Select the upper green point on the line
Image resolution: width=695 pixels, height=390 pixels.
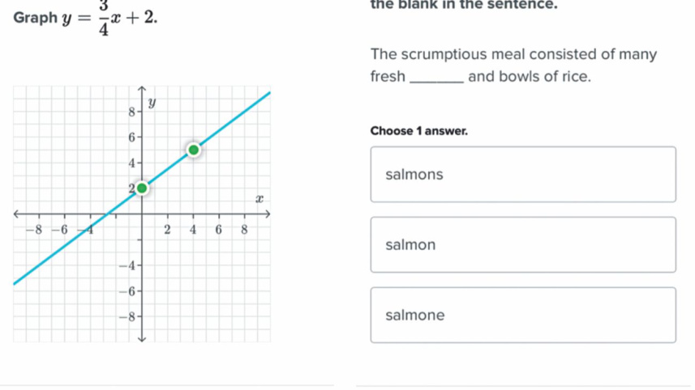(193, 150)
